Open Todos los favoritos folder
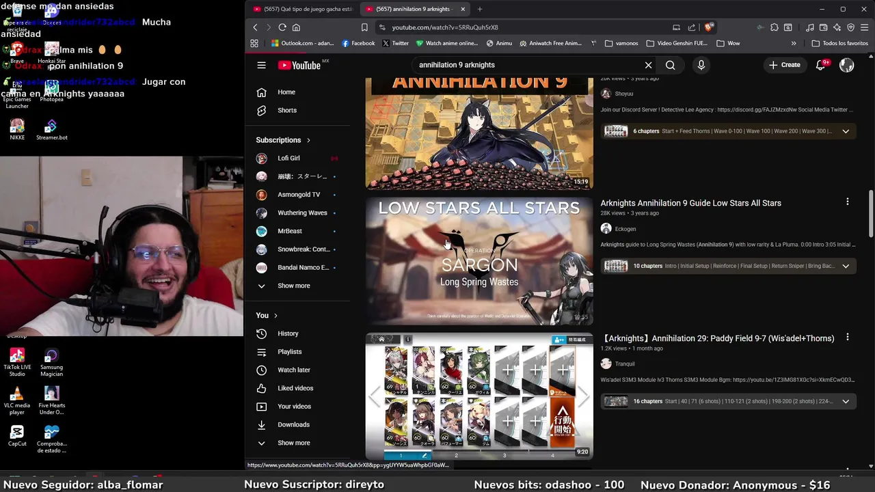Image resolution: width=875 pixels, height=492 pixels. (x=840, y=43)
